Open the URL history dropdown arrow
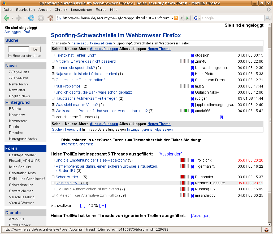The height and width of the screenshot is (234, 273). pyautogui.click(x=181, y=18)
